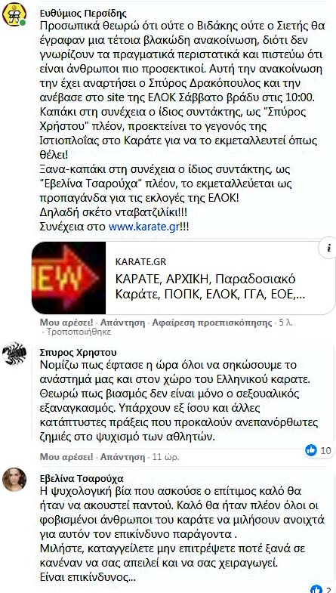336x593 pixels.
Task: View edit history via Τροποποιήθηκε
Action: click(79, 332)
